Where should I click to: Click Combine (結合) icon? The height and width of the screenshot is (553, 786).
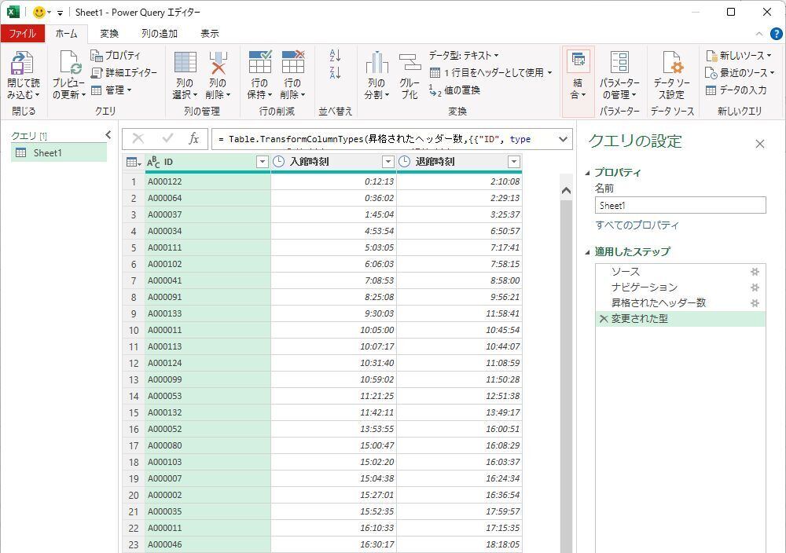click(x=578, y=61)
